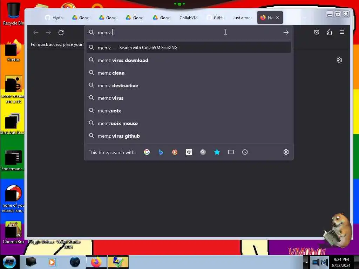Open new tab personalize gear
359x269 pixels.
339,60
